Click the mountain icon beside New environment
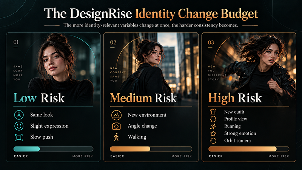Image resolution: width=302 pixels, height=170 pixels. [116, 115]
